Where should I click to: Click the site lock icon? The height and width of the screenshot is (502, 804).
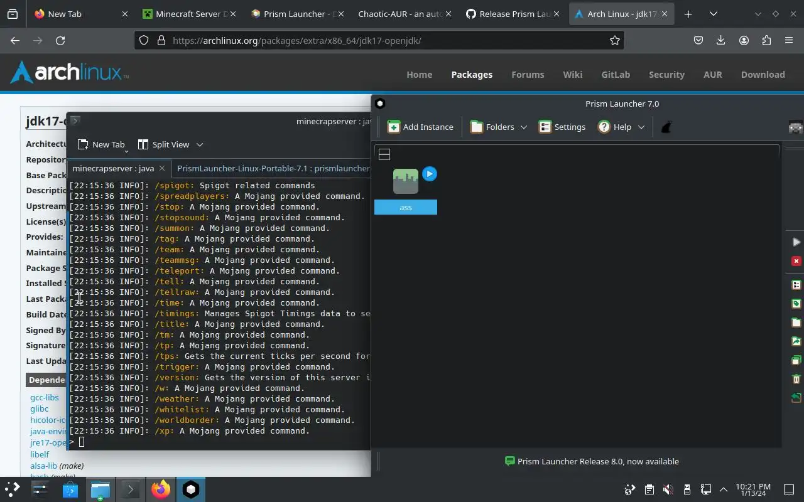pos(161,40)
